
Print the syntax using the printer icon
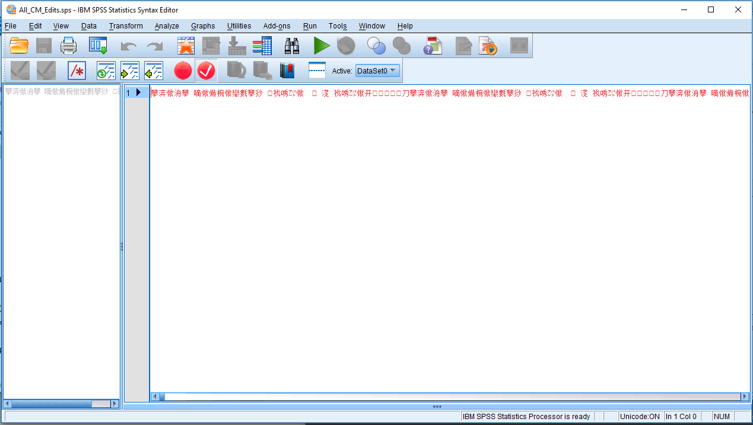point(69,46)
